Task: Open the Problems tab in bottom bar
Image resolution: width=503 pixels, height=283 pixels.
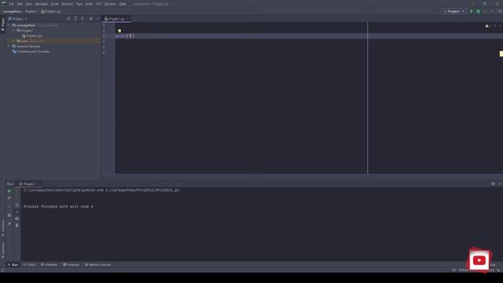Action: point(50,265)
